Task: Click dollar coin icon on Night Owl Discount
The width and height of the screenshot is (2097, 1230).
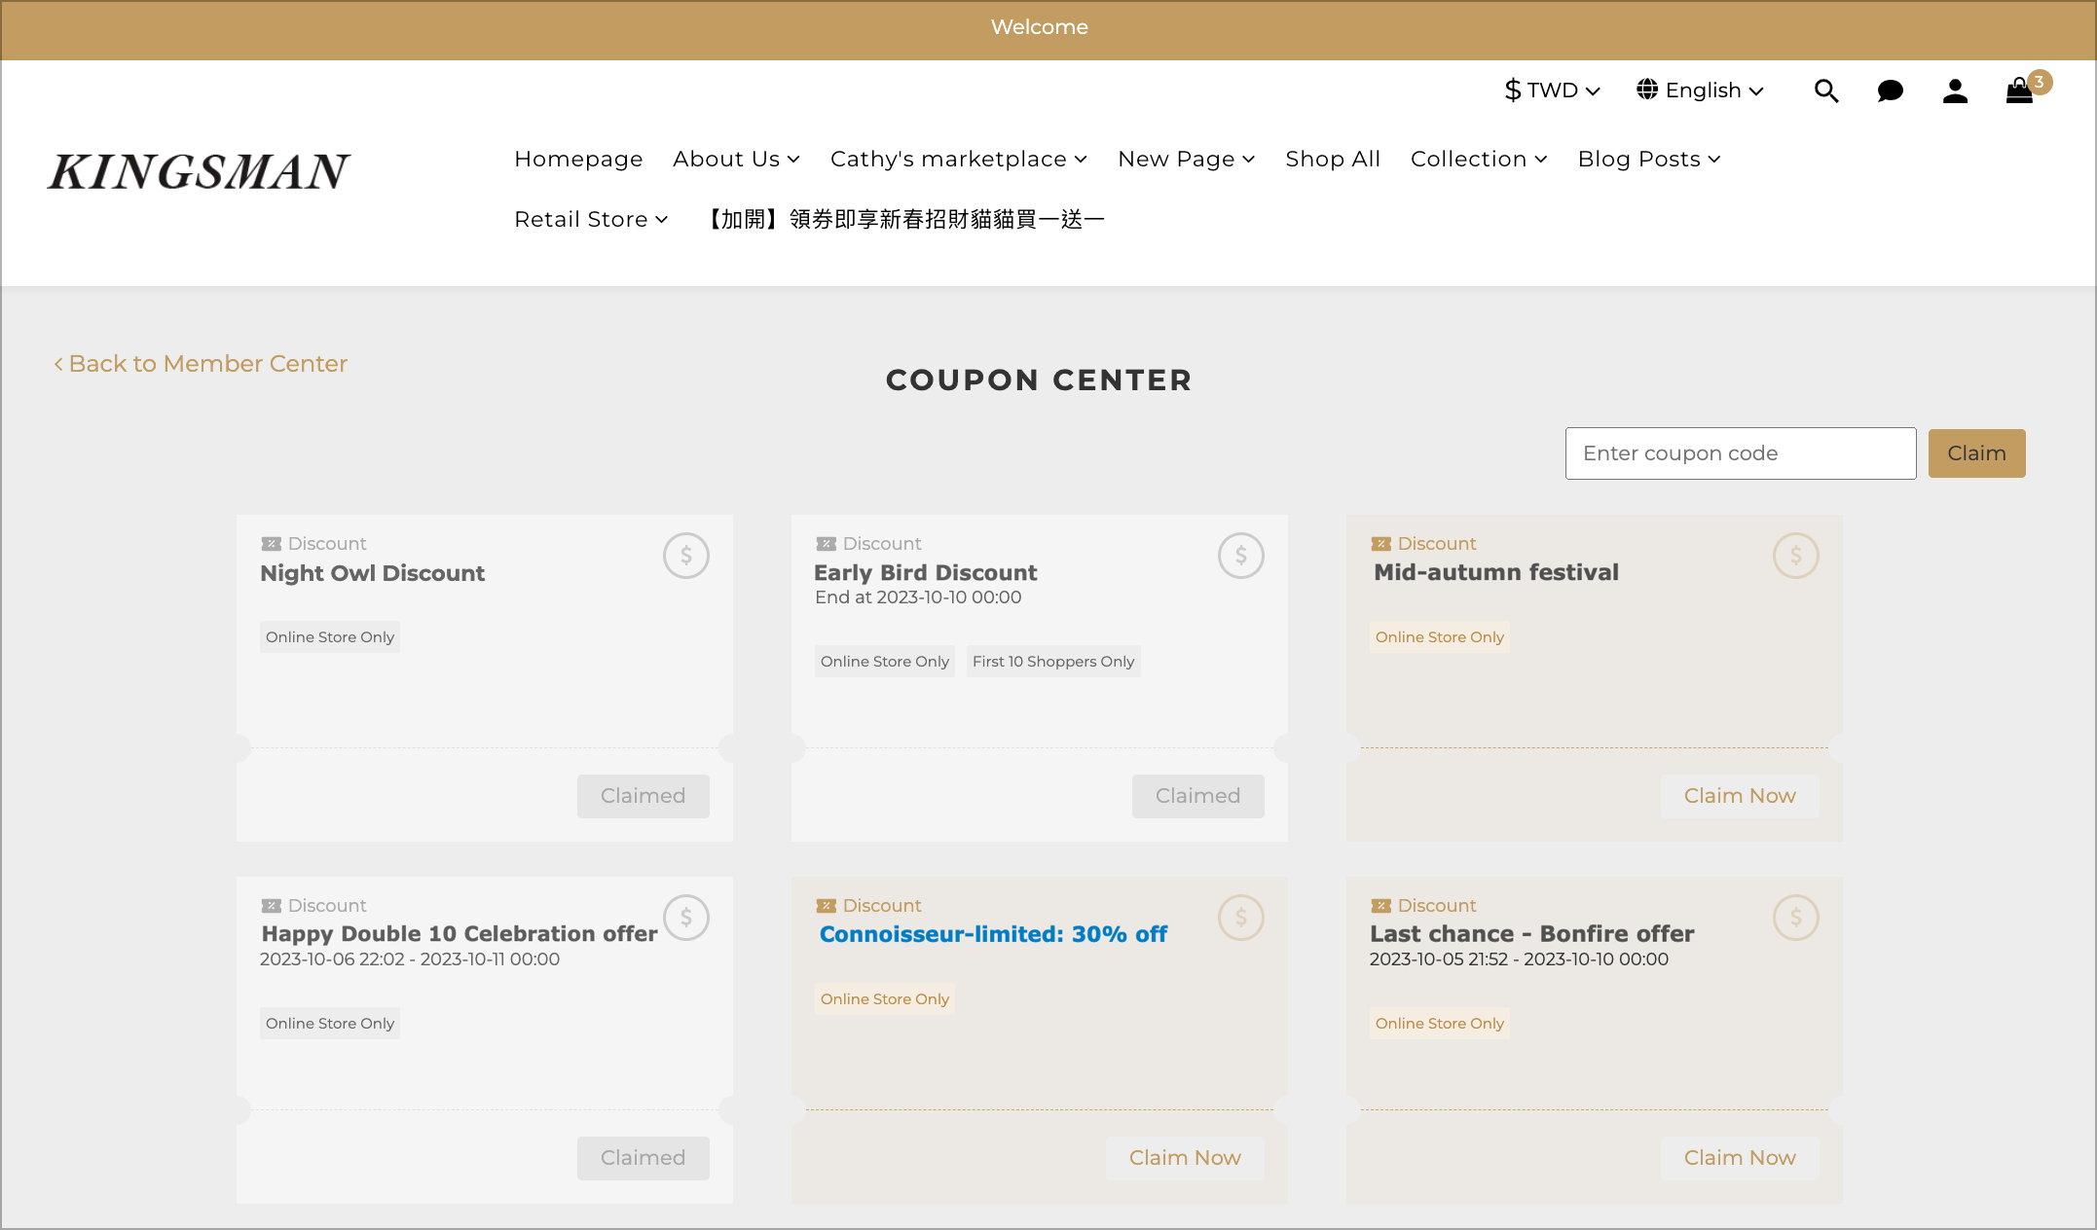Action: (686, 556)
